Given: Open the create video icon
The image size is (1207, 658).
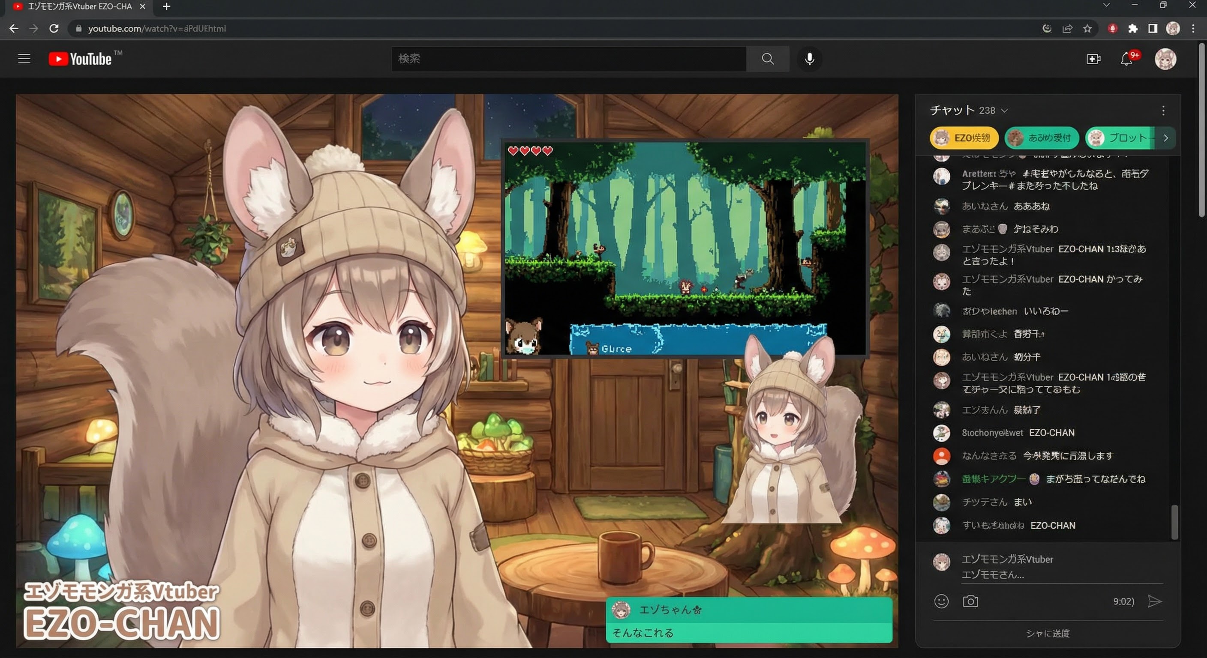Looking at the screenshot, I should pyautogui.click(x=1093, y=59).
